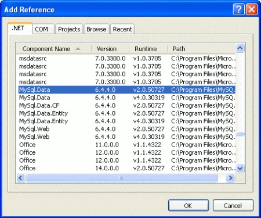Select MySql.Data.Entity with runtime v2.0.50727

(x=127, y=113)
